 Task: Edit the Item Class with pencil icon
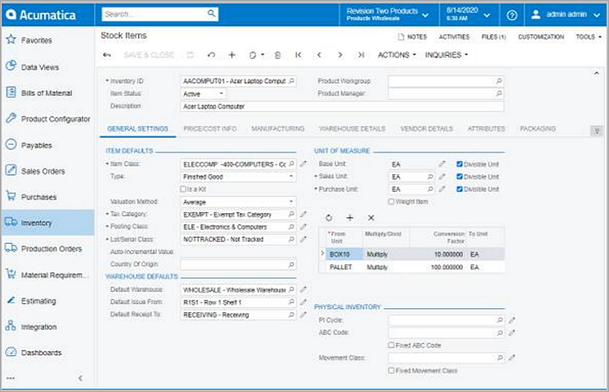[x=303, y=163]
